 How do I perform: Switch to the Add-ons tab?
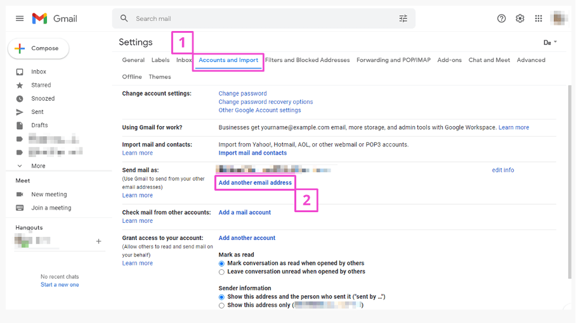click(449, 60)
